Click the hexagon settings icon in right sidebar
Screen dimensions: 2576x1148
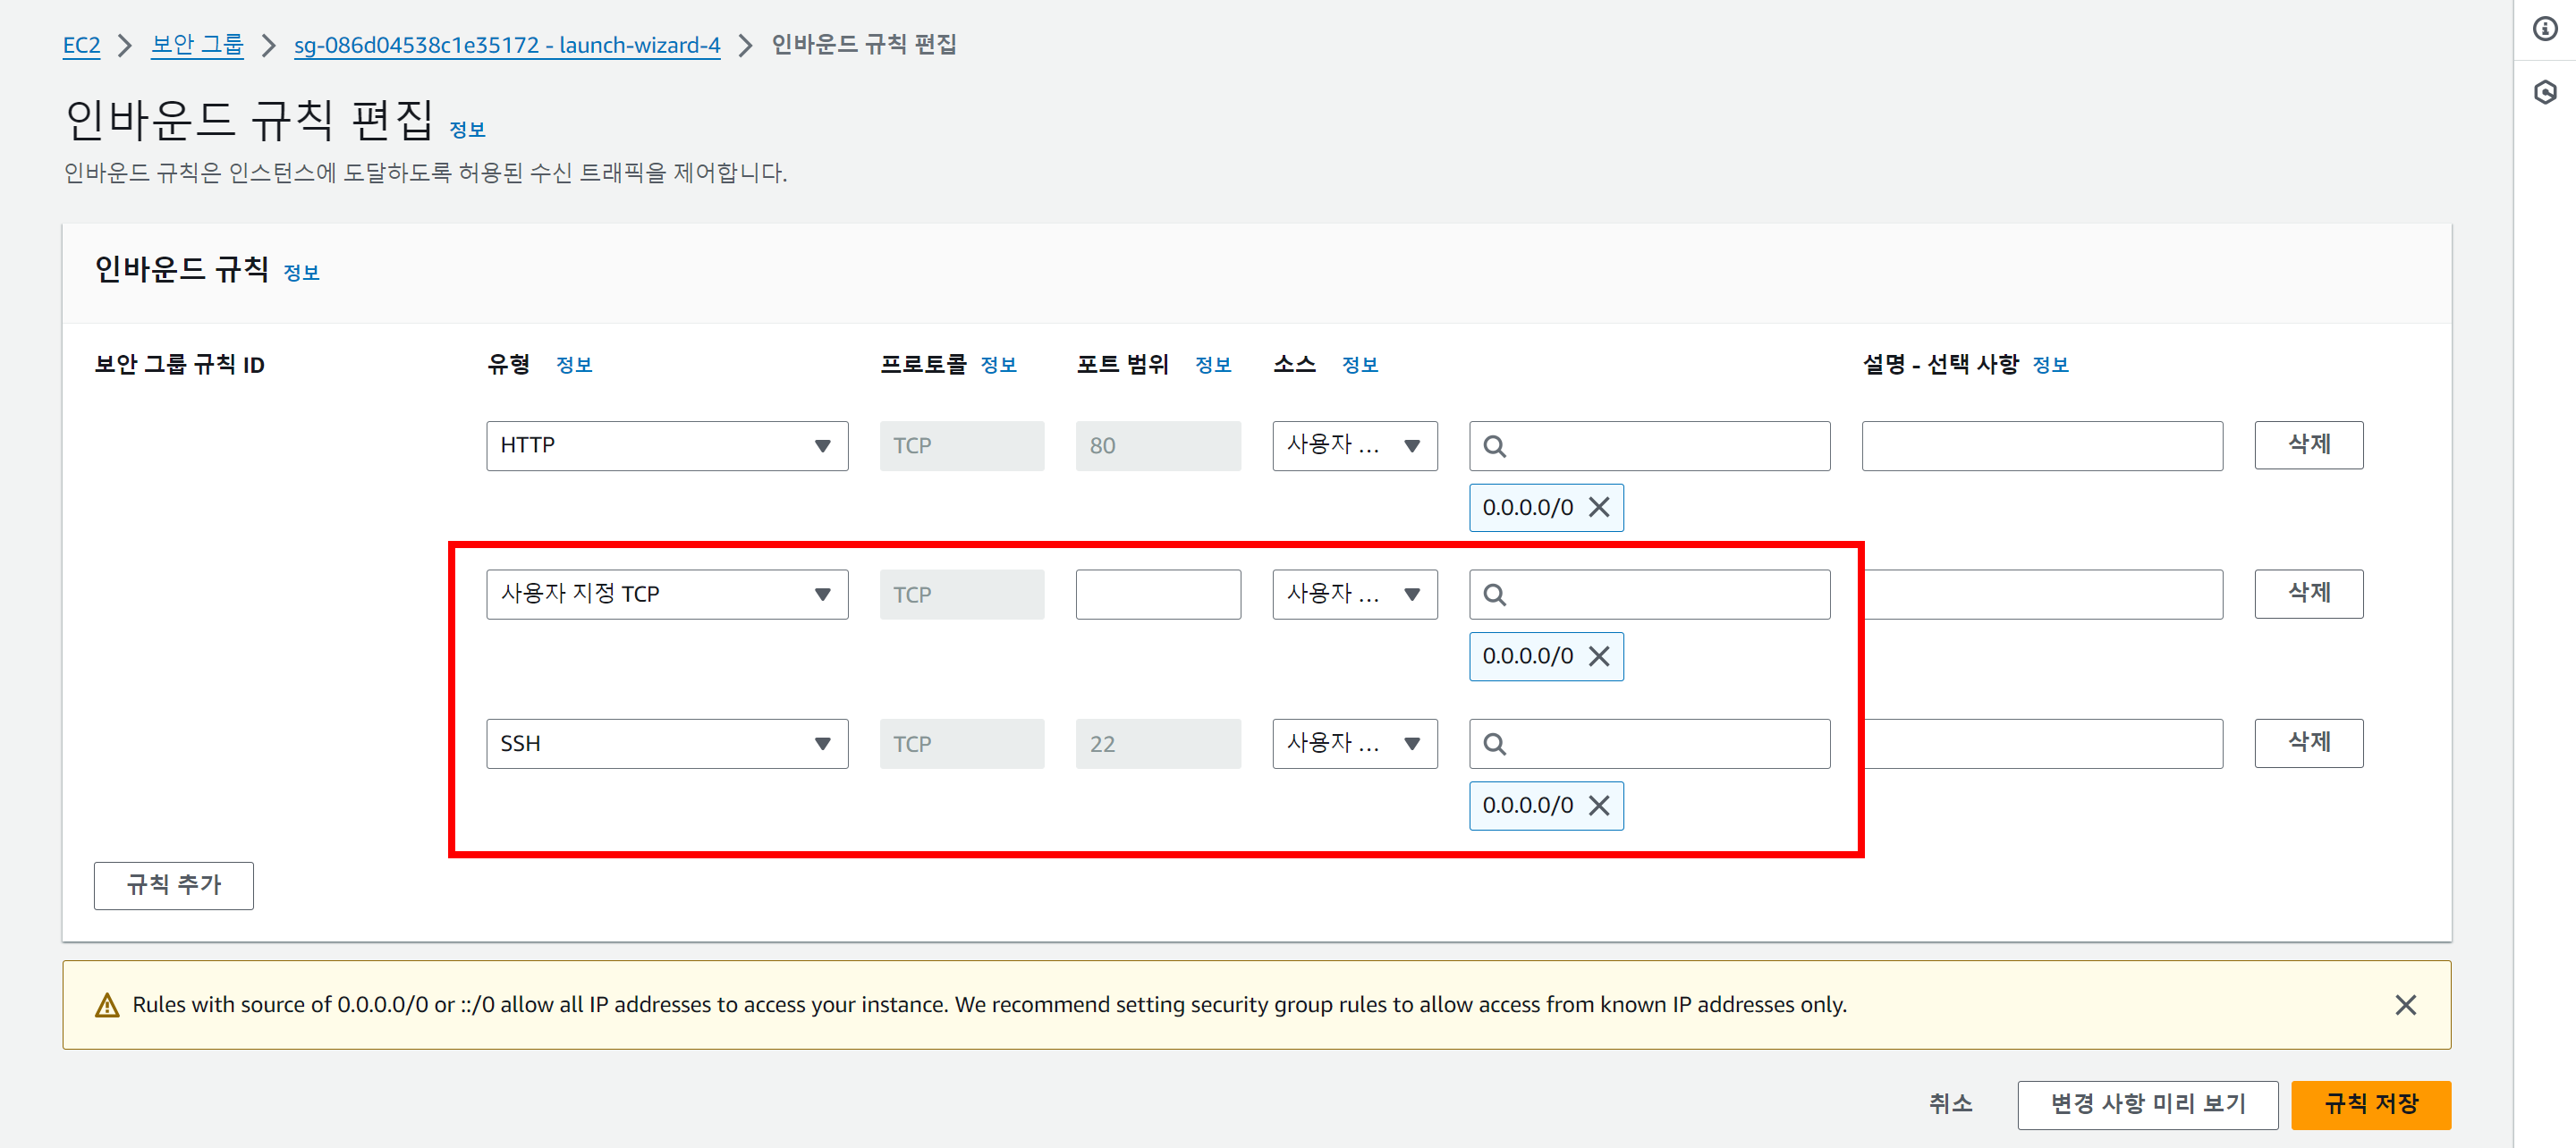click(2544, 93)
